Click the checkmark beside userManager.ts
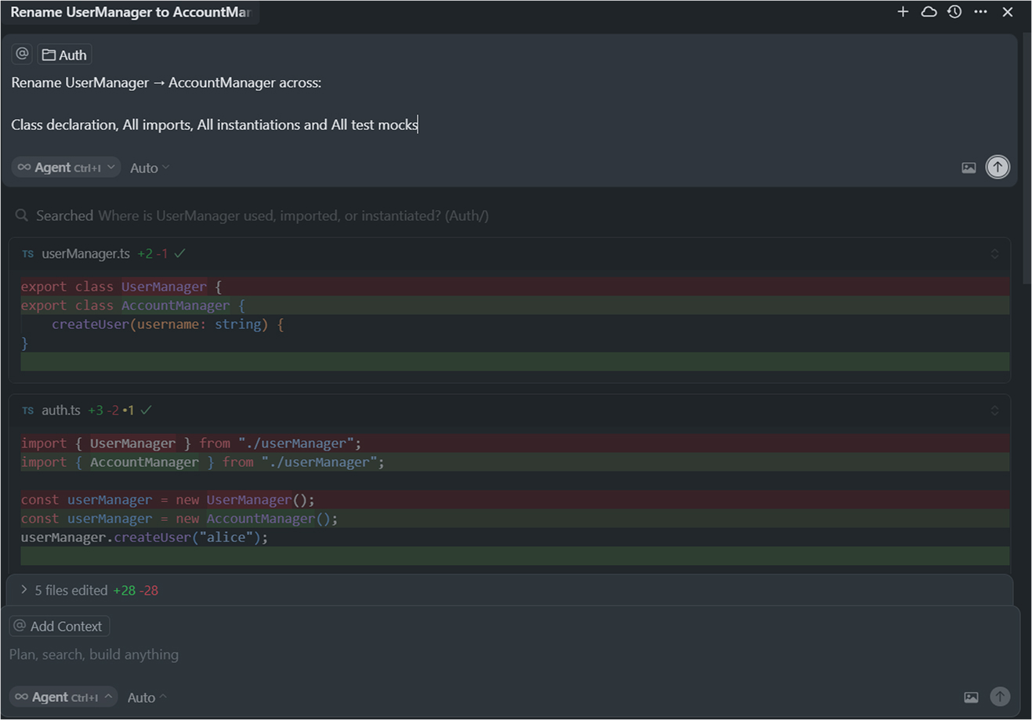The width and height of the screenshot is (1032, 720). pyautogui.click(x=180, y=253)
